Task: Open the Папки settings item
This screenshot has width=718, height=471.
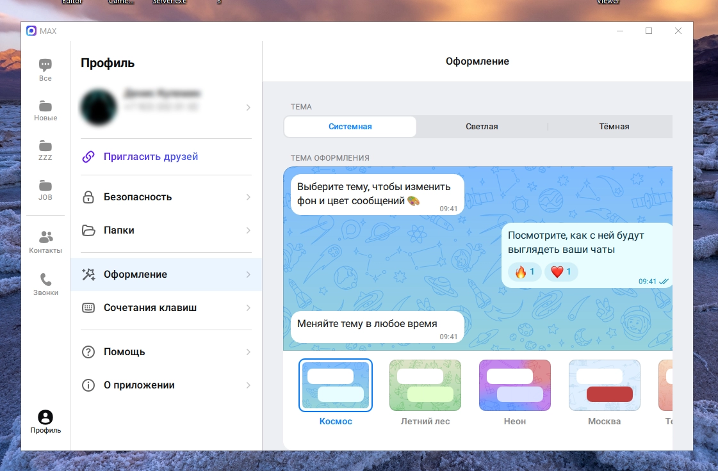Action: point(167,230)
